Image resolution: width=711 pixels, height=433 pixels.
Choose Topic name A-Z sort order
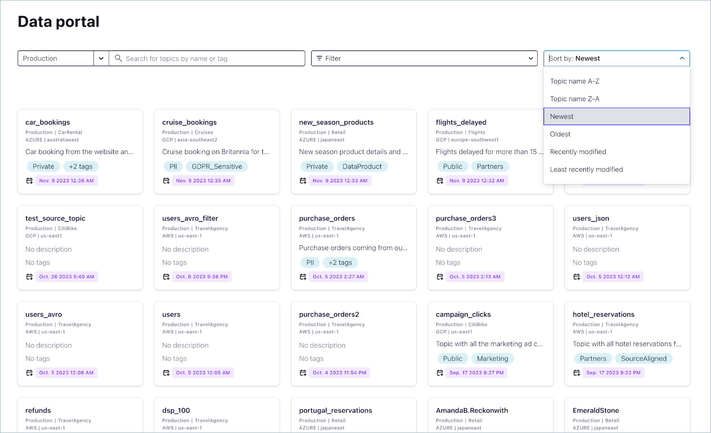pyautogui.click(x=574, y=81)
